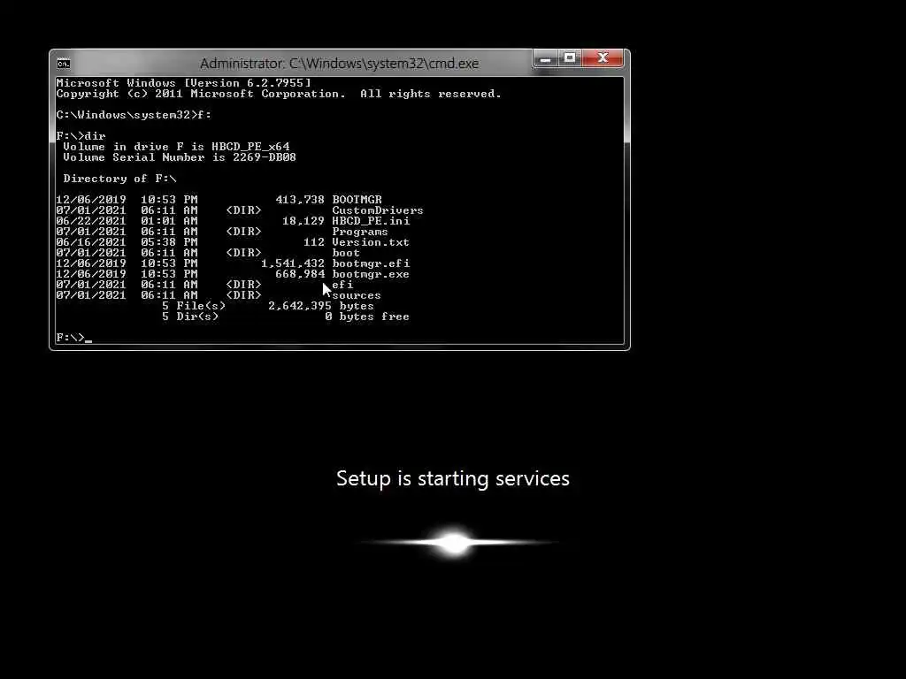Click the sources directory entry
906x679 pixels.
click(x=357, y=295)
